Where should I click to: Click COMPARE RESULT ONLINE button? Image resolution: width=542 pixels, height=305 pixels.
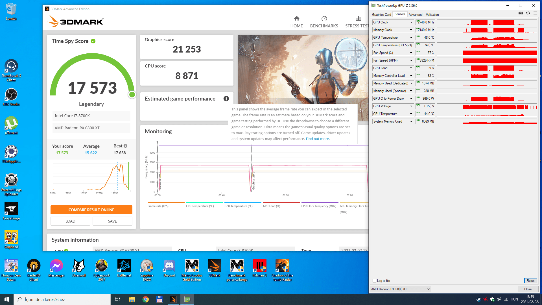click(91, 210)
